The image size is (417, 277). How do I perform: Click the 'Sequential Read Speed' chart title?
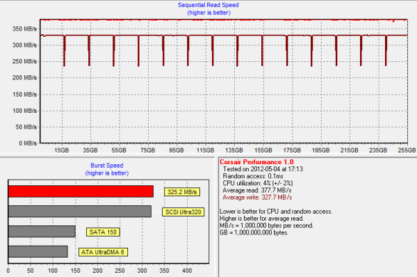pos(208,5)
